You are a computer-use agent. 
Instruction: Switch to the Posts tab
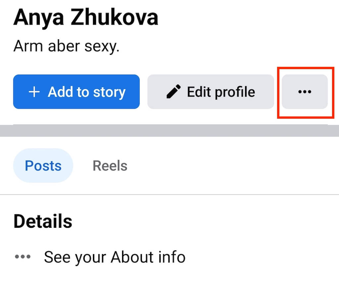(x=43, y=166)
